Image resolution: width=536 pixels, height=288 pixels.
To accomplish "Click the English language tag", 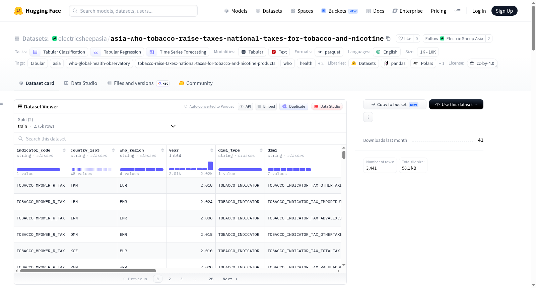I will [x=387, y=52].
